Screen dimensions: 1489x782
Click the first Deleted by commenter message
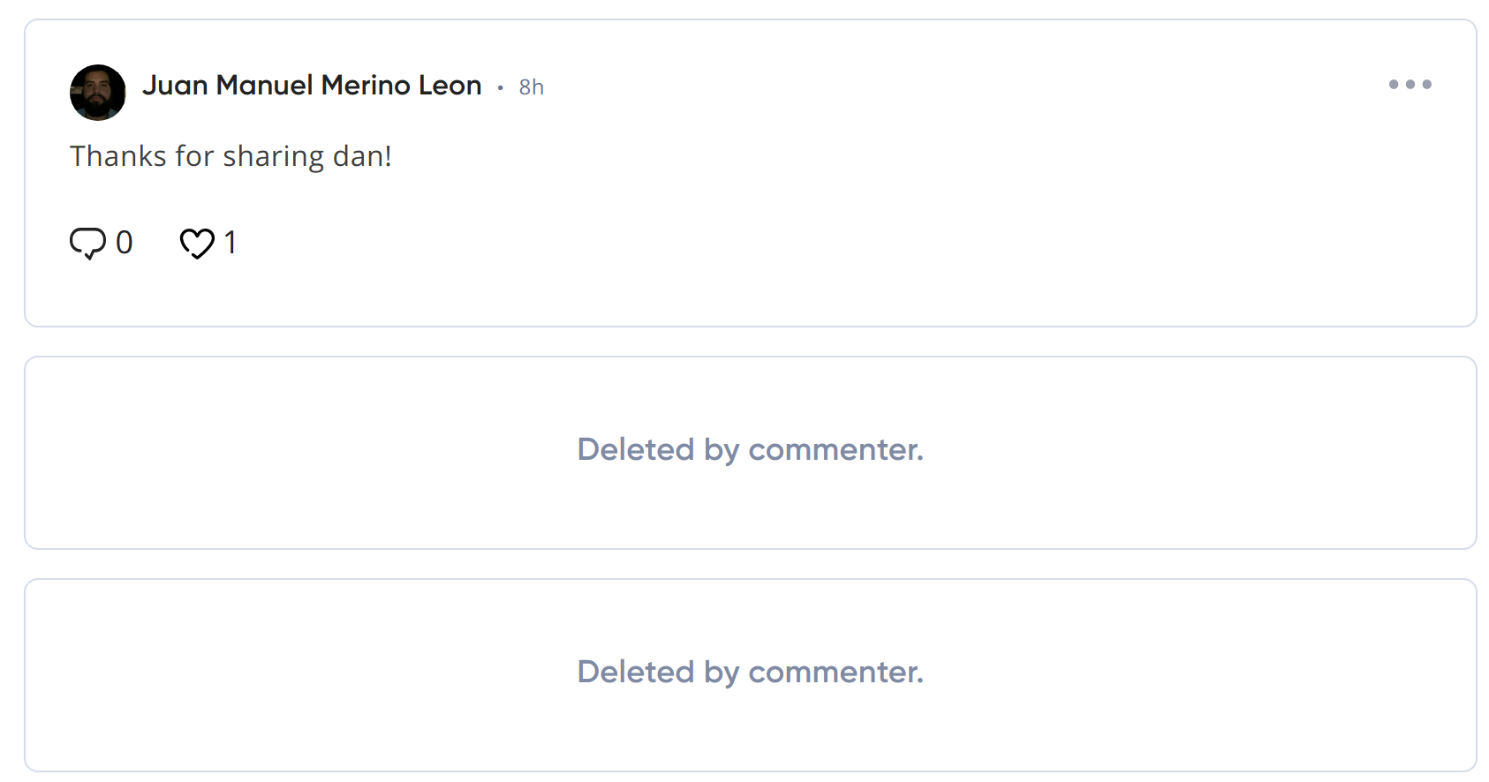pos(751,450)
